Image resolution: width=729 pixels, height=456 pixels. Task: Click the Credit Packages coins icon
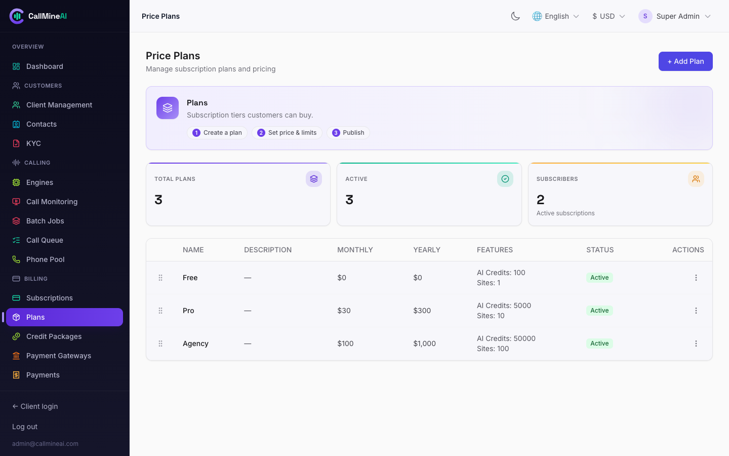click(16, 336)
